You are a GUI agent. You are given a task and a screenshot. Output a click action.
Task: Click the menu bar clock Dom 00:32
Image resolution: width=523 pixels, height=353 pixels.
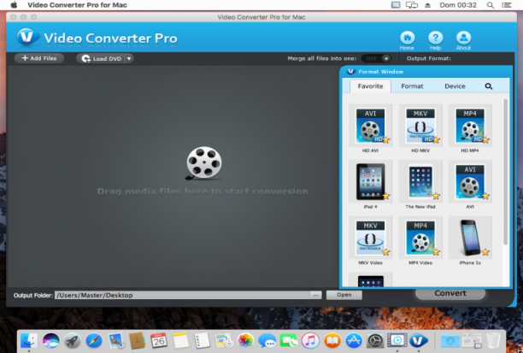(x=458, y=5)
